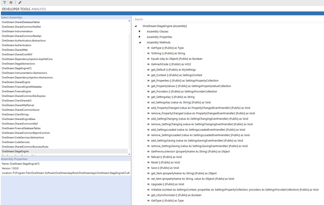This screenshot has width=324, height=205.
Task: Select OneStream.SharedWpfServer assembly
Action: (18, 105)
